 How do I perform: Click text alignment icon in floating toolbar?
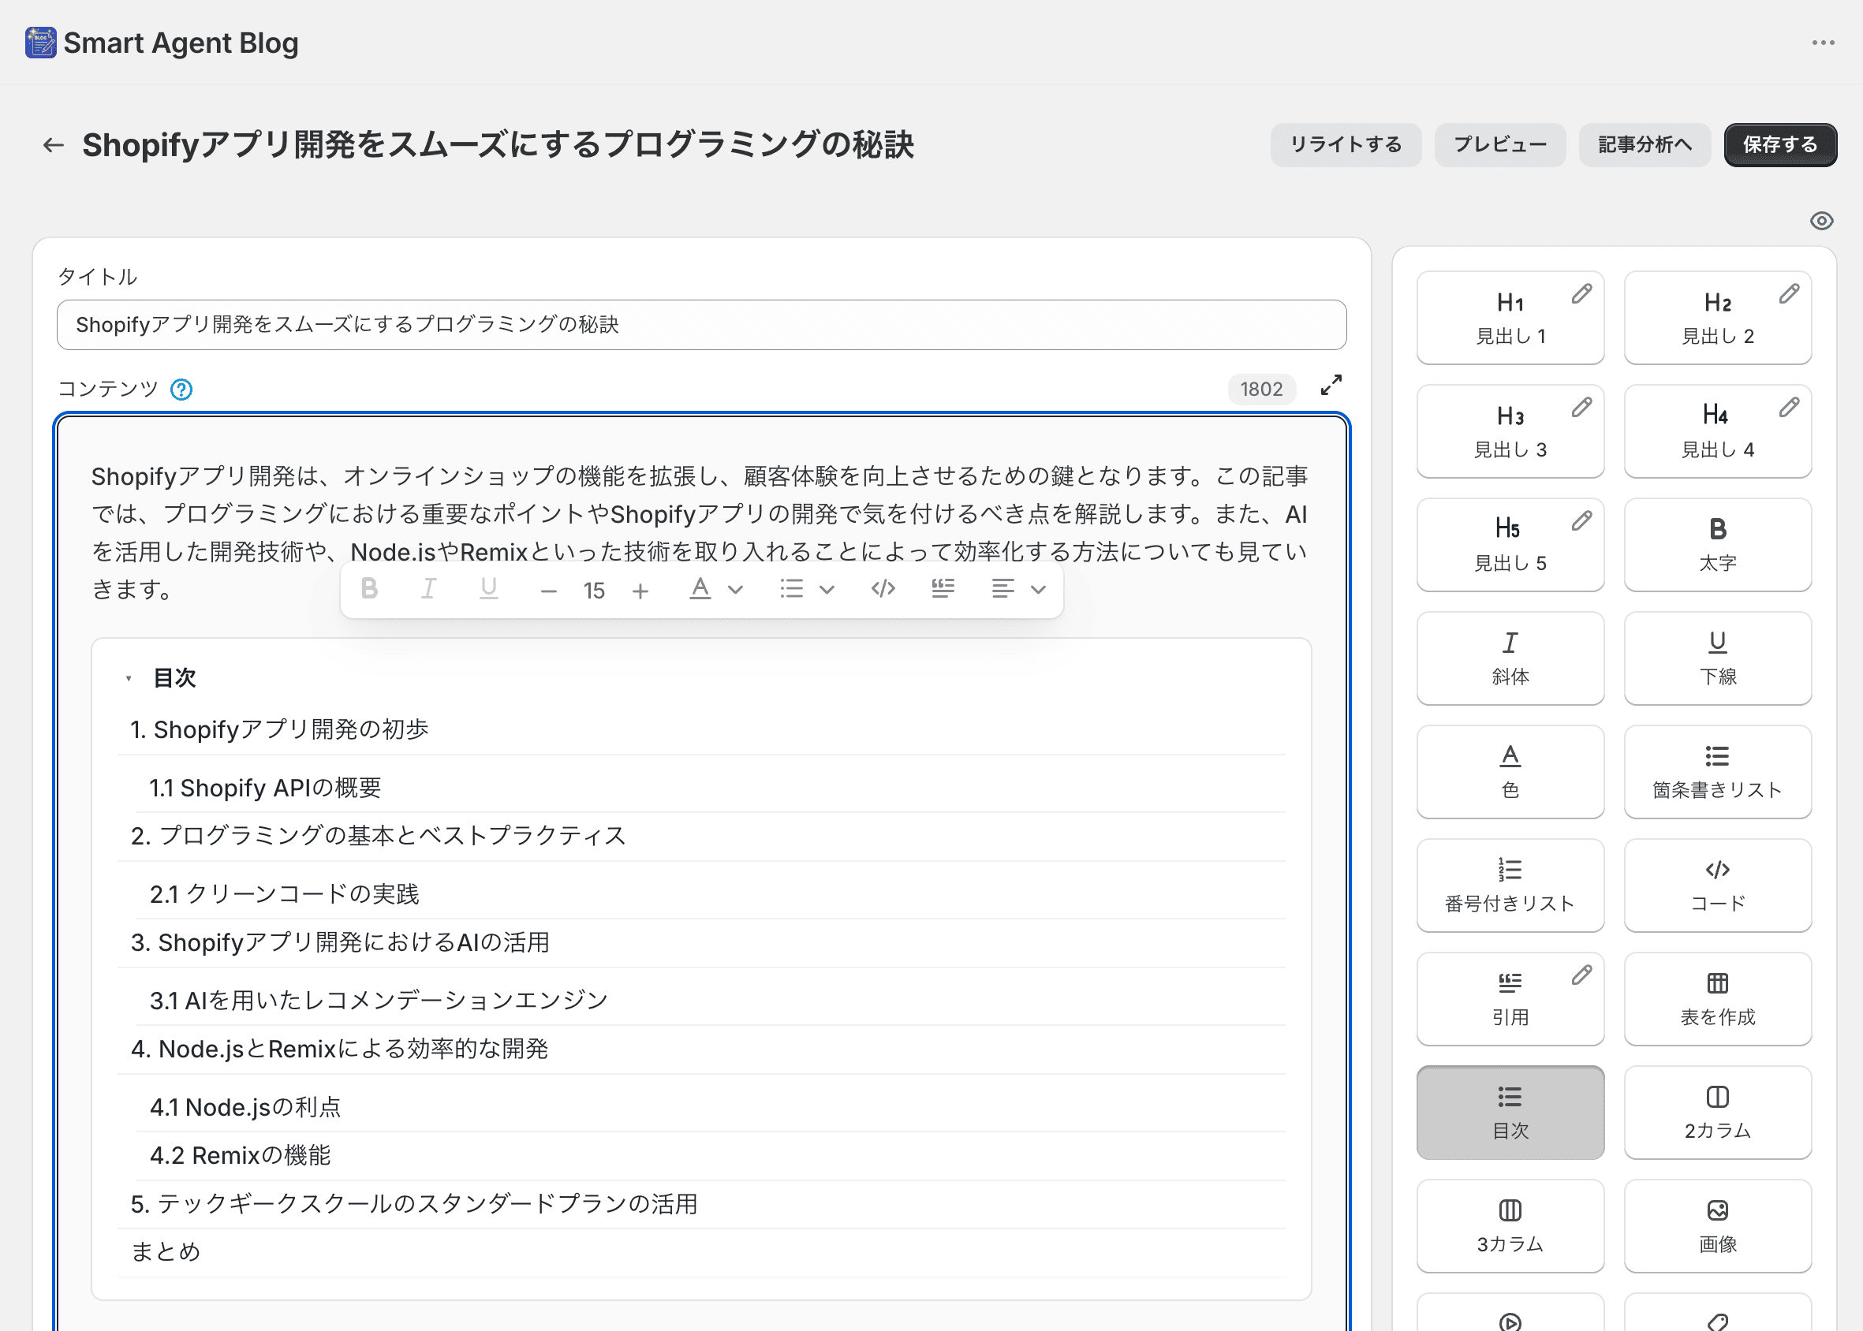point(1003,588)
